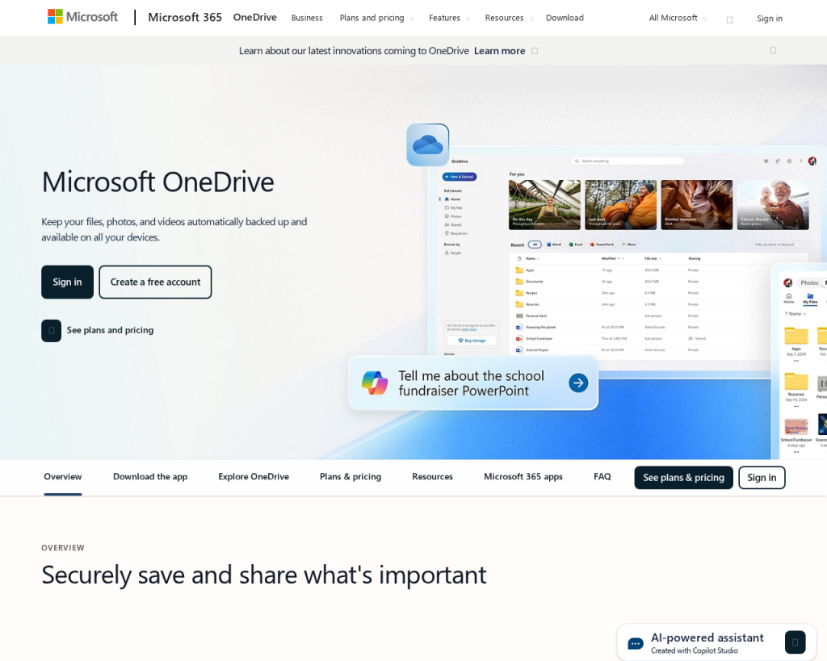This screenshot has height=661, width=827.
Task: Click the OVERVIEW section label
Action: point(63,548)
